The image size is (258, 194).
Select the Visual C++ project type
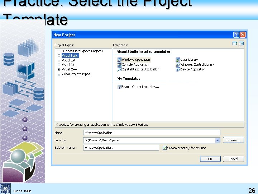[70, 69]
